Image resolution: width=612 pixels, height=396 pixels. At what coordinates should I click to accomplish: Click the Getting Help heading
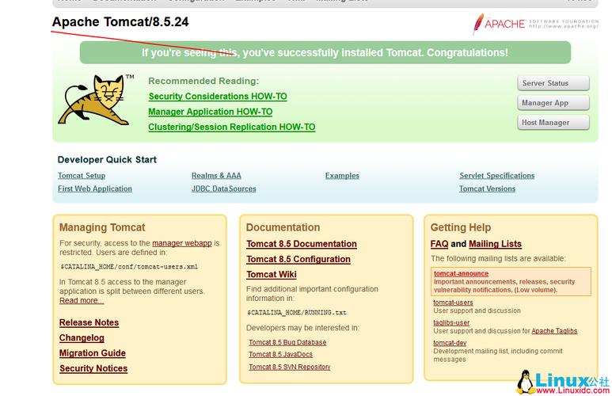tap(461, 227)
